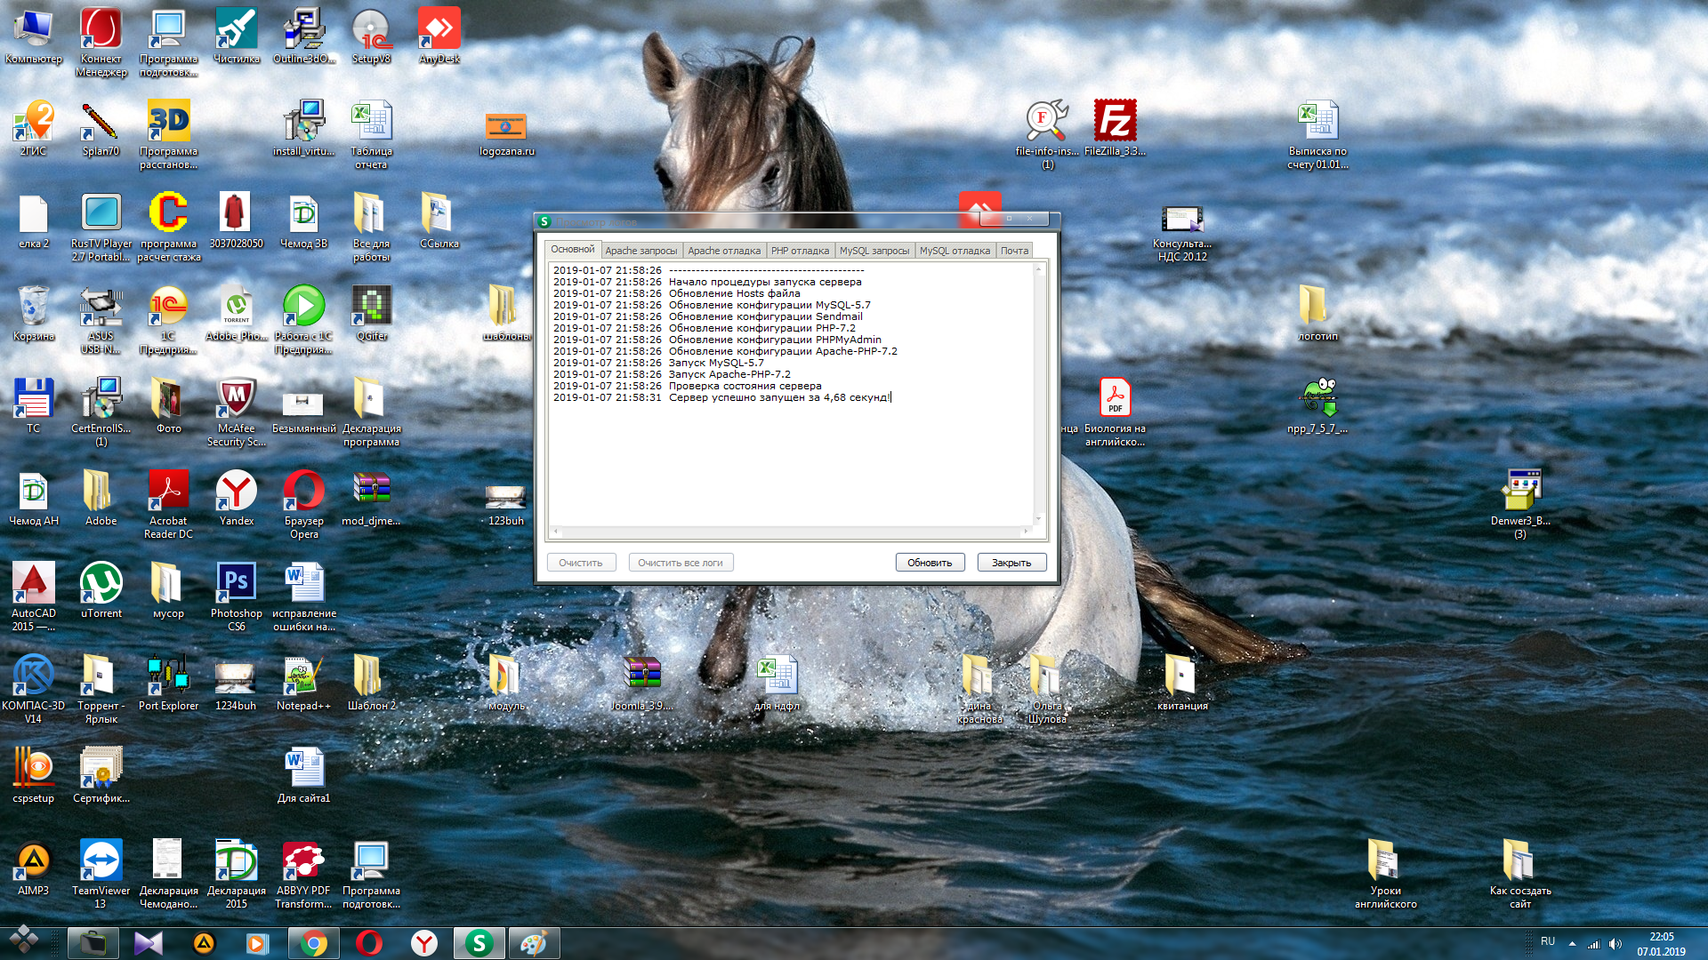Select the Почта tab
The image size is (1708, 960).
click(x=1014, y=251)
